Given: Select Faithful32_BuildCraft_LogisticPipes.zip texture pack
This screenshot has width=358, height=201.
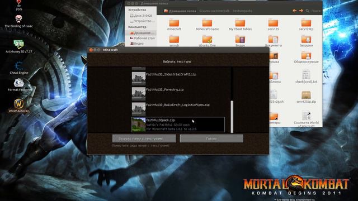Looking at the screenshot, I should click(178, 109).
